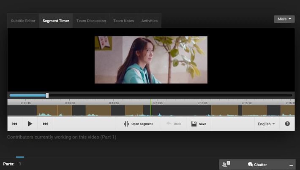
Task: Click the Open segment bracket icon
Action: [126, 124]
